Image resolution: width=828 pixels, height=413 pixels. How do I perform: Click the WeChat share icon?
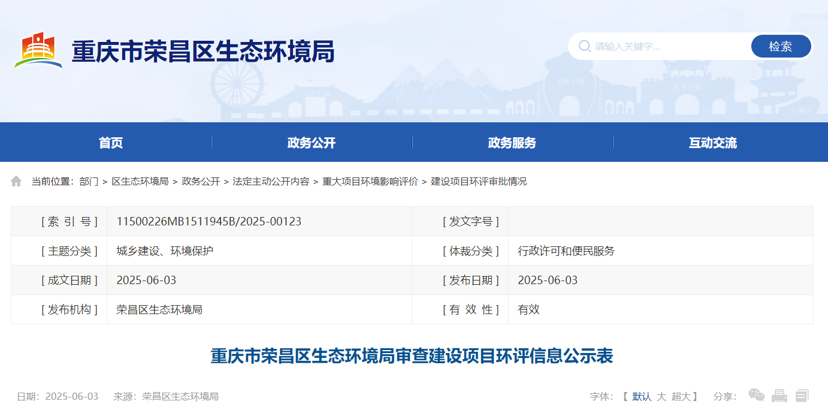[756, 396]
